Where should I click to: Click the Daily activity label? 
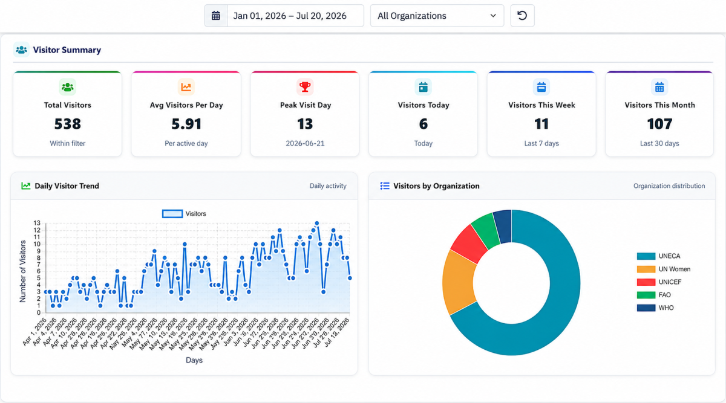328,186
